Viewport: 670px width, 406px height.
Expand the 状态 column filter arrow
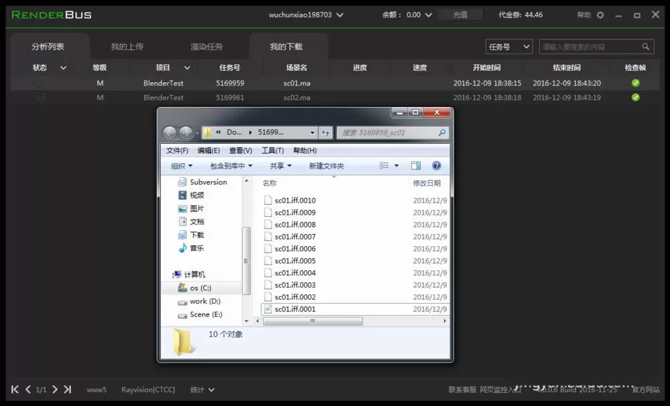(63, 68)
